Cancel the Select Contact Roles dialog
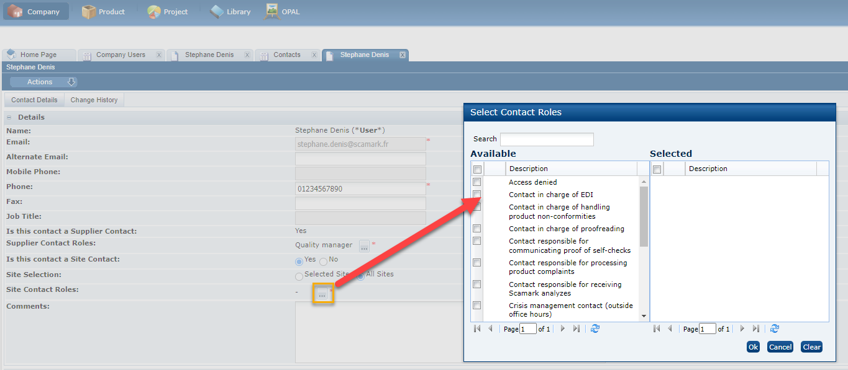This screenshot has width=848, height=370. coord(780,347)
